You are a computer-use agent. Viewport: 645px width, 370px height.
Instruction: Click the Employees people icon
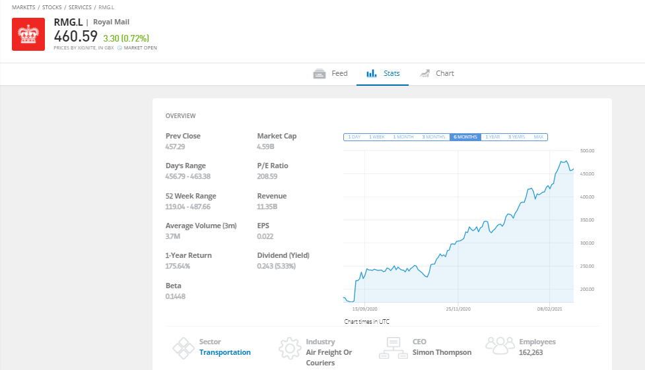pos(500,346)
